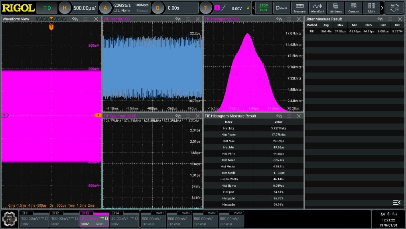Toggle the CH3 channel
406x229 pixels.
94,219
